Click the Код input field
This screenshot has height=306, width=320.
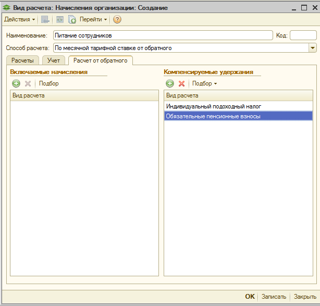pyautogui.click(x=303, y=35)
